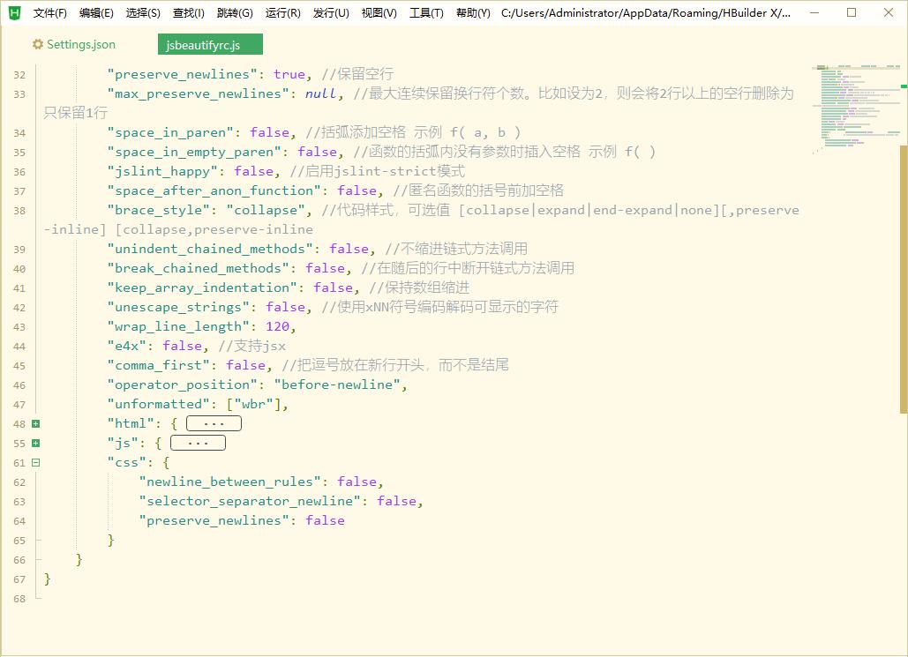Click the HBuilder X logo icon
The width and height of the screenshot is (908, 657).
click(x=14, y=13)
